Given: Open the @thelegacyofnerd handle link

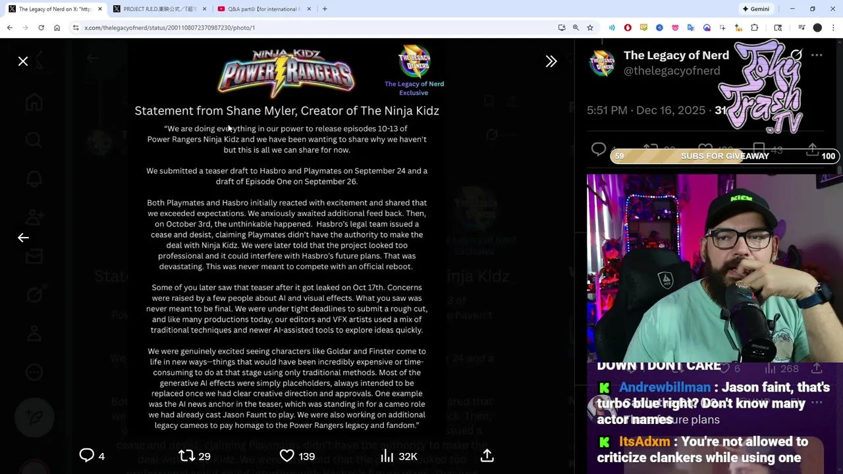Looking at the screenshot, I should click(672, 70).
